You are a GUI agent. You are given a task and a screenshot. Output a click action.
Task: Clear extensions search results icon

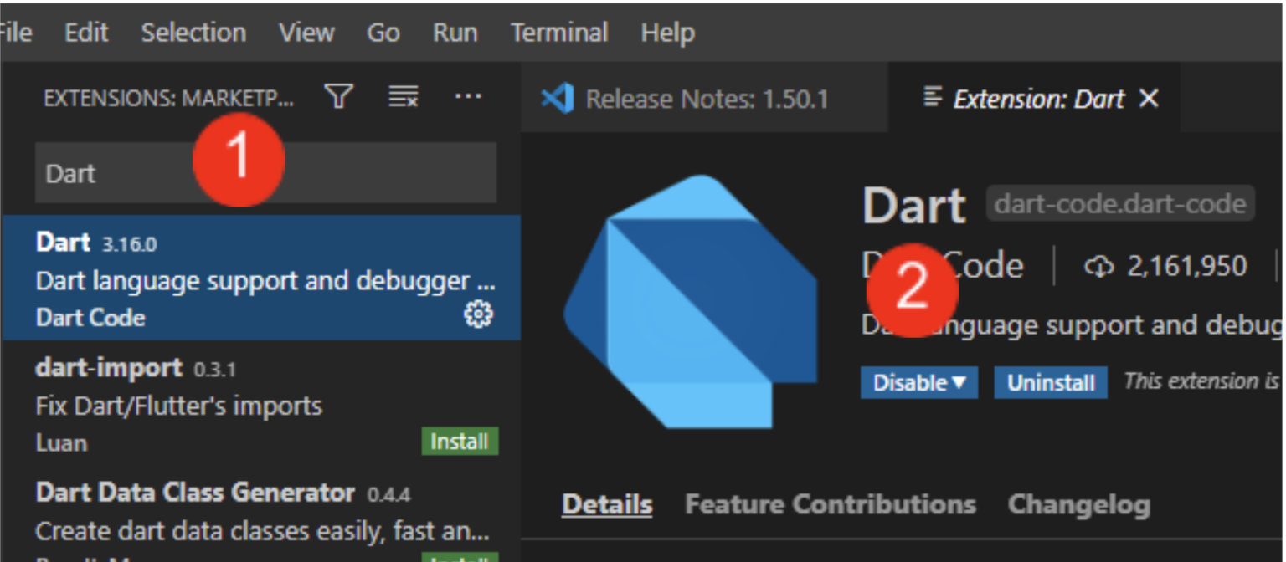(403, 98)
